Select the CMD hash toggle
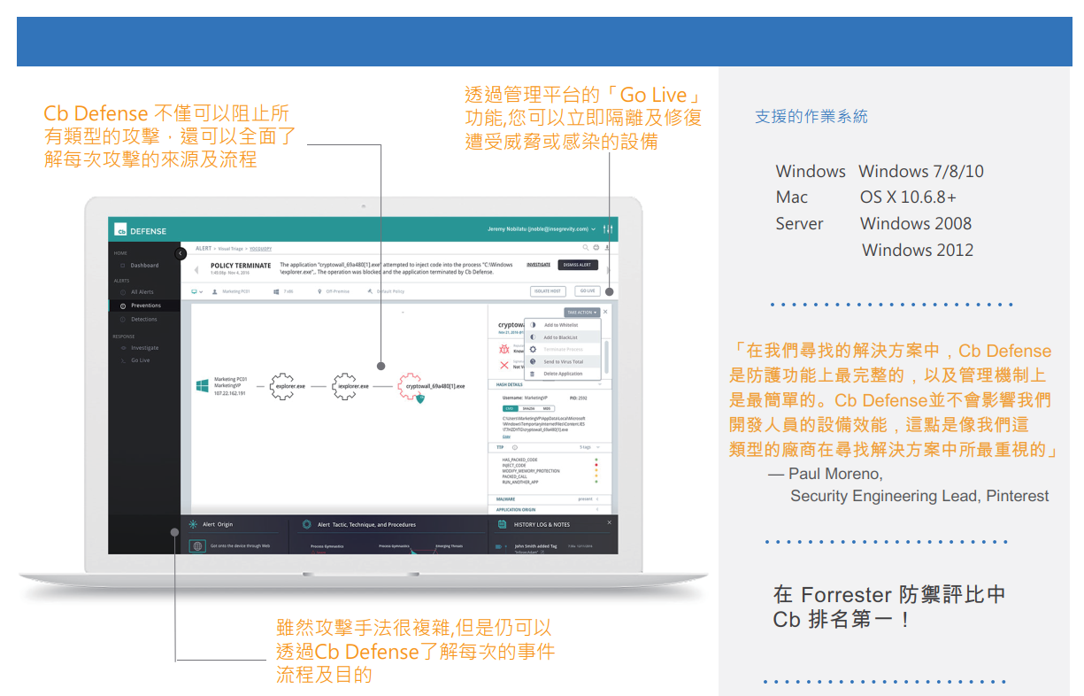Screen dimensions: 1084x696 (510, 408)
